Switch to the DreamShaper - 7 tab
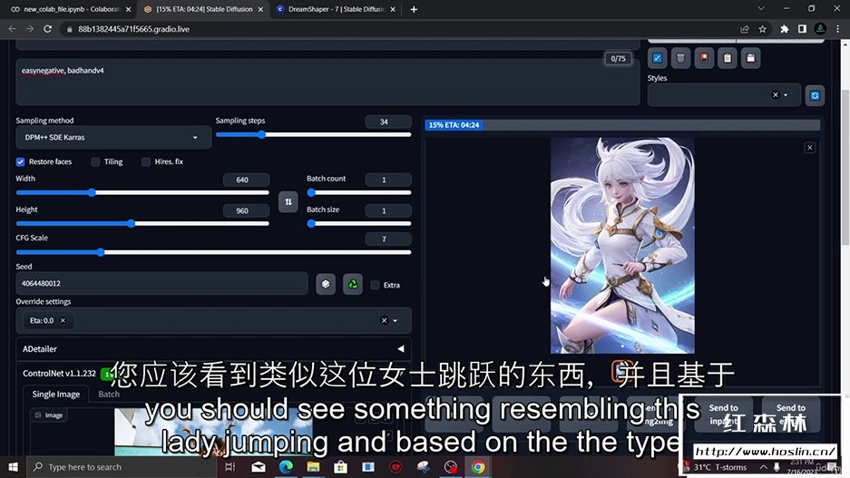The width and height of the screenshot is (850, 478). [x=337, y=9]
